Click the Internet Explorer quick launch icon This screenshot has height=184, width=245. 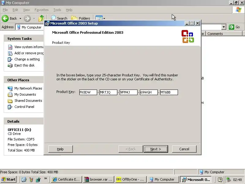click(24, 179)
